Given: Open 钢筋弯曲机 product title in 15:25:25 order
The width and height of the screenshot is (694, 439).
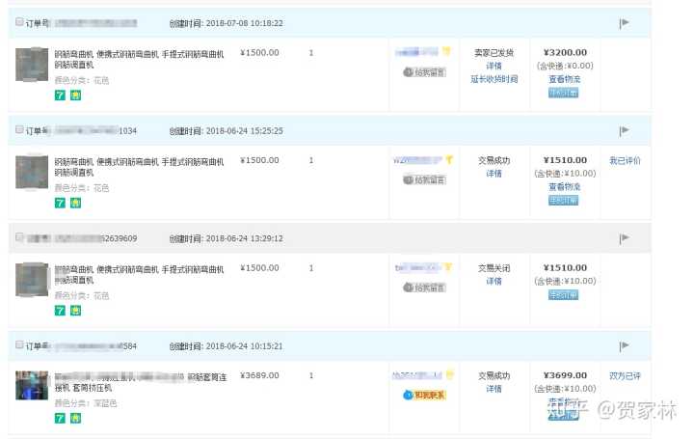Looking at the screenshot, I should coord(139,167).
